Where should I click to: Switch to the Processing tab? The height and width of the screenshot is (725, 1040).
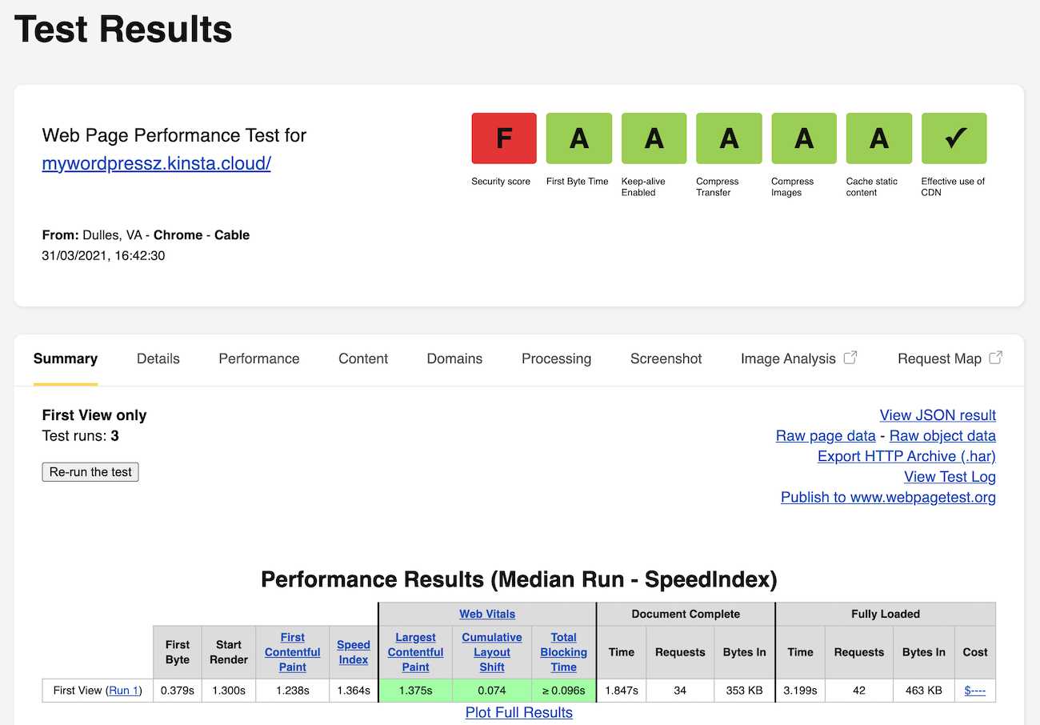point(556,358)
